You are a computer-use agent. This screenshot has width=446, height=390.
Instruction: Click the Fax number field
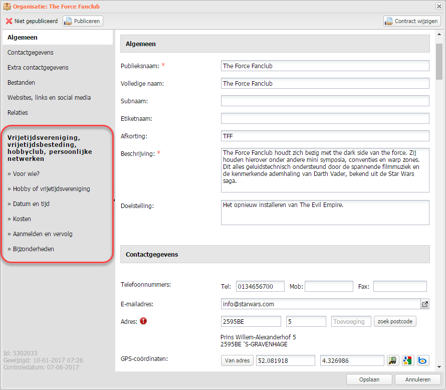pyautogui.click(x=400, y=286)
